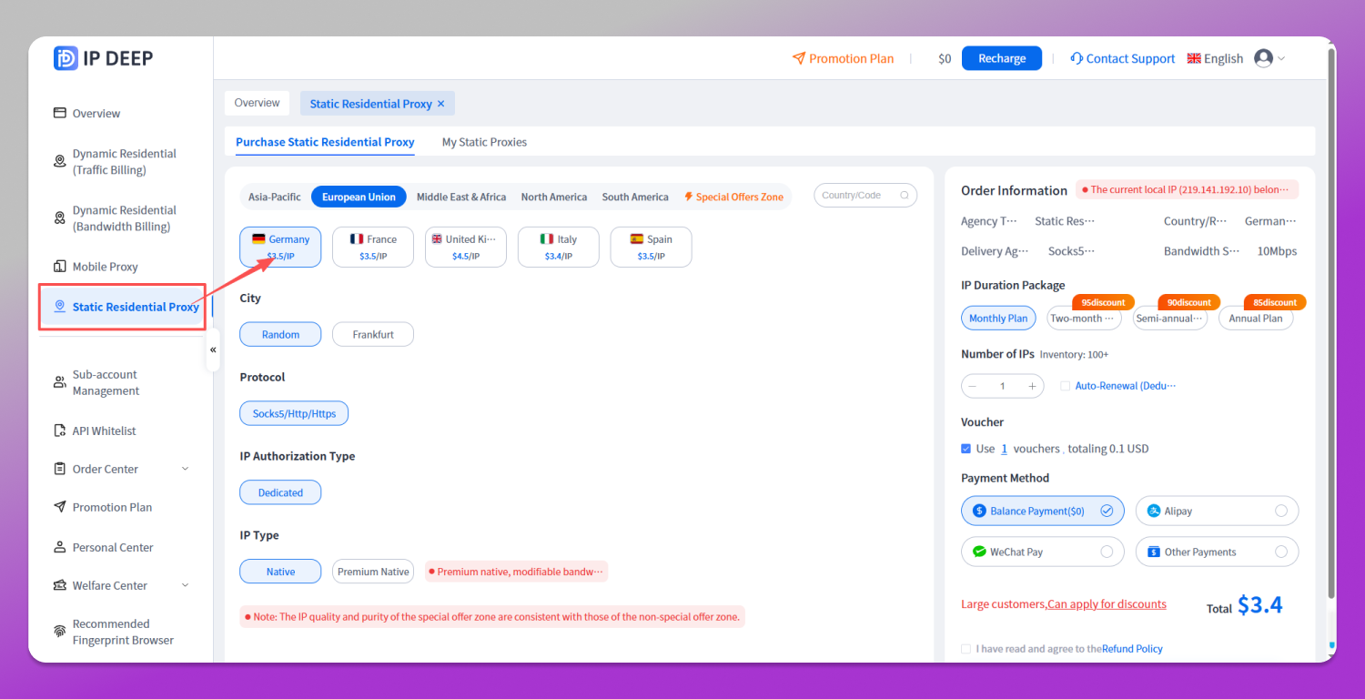Choose Italy as the proxy country
Viewport: 1365px width, 699px height.
click(x=558, y=247)
